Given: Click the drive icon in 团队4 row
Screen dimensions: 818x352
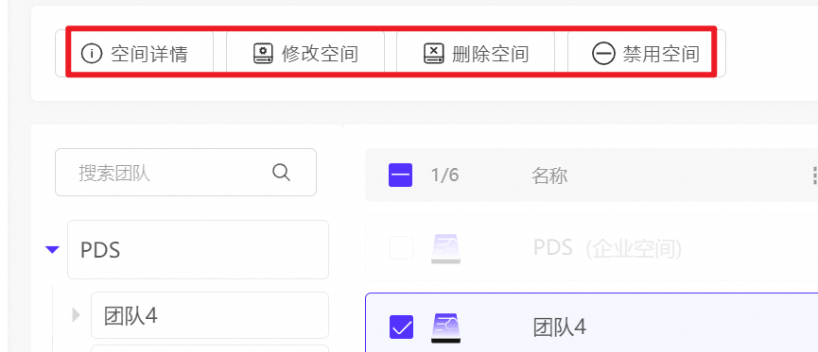Looking at the screenshot, I should click(446, 328).
